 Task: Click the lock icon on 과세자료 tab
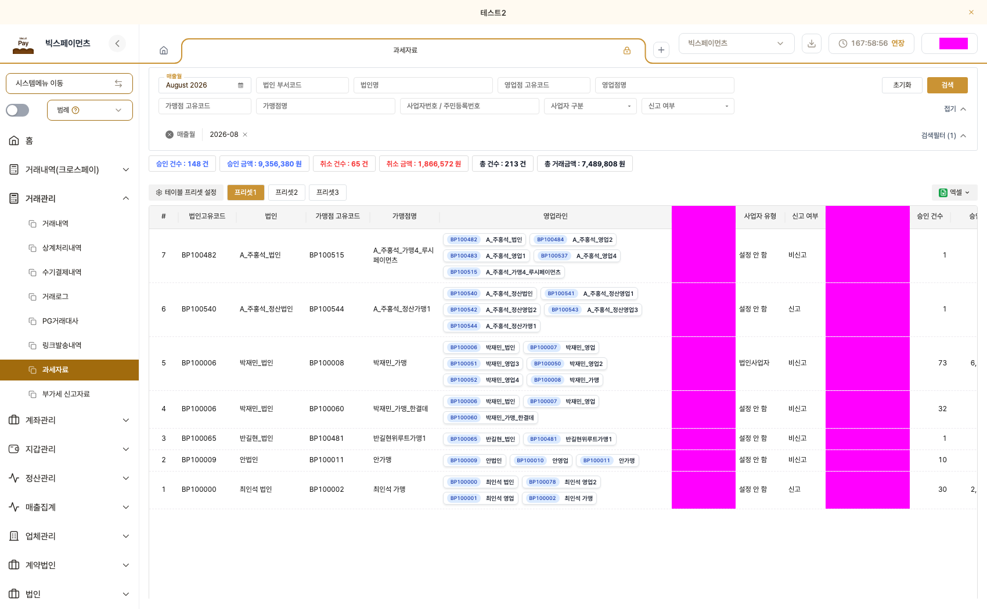(x=627, y=50)
